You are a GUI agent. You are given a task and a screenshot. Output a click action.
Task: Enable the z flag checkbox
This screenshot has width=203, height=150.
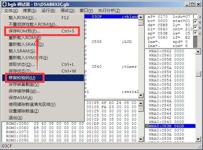point(195,16)
